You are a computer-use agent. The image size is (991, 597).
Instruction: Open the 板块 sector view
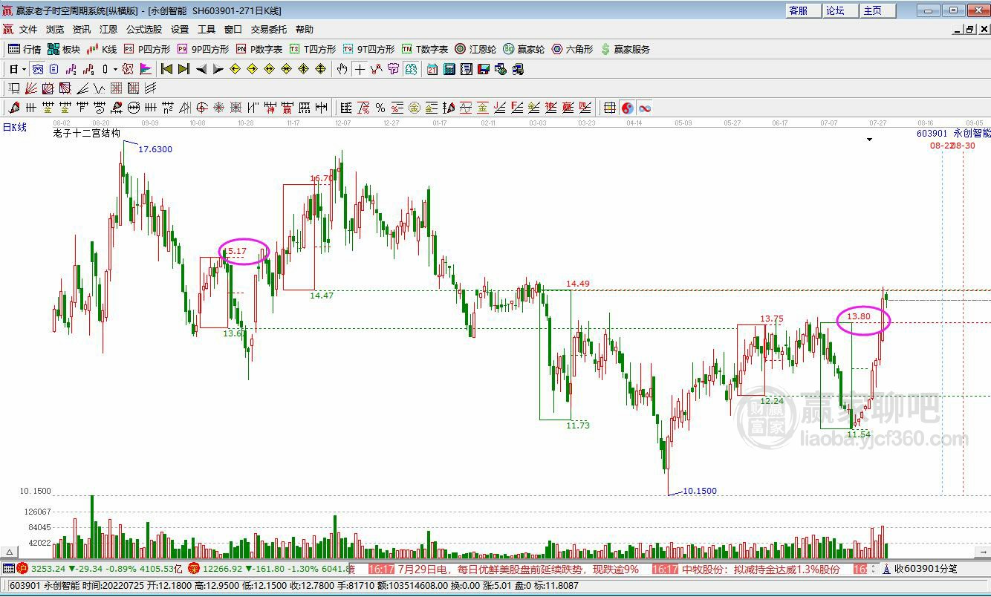coord(64,49)
